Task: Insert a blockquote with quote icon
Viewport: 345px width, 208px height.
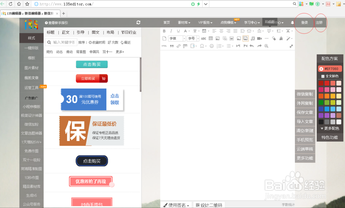Action: (171, 46)
